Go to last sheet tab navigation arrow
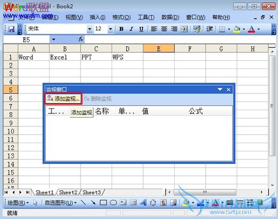Screen dimensions: 278x219 click(x=28, y=192)
